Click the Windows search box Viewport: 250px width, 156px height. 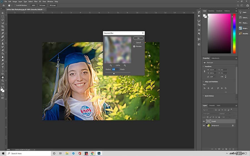coord(29,154)
